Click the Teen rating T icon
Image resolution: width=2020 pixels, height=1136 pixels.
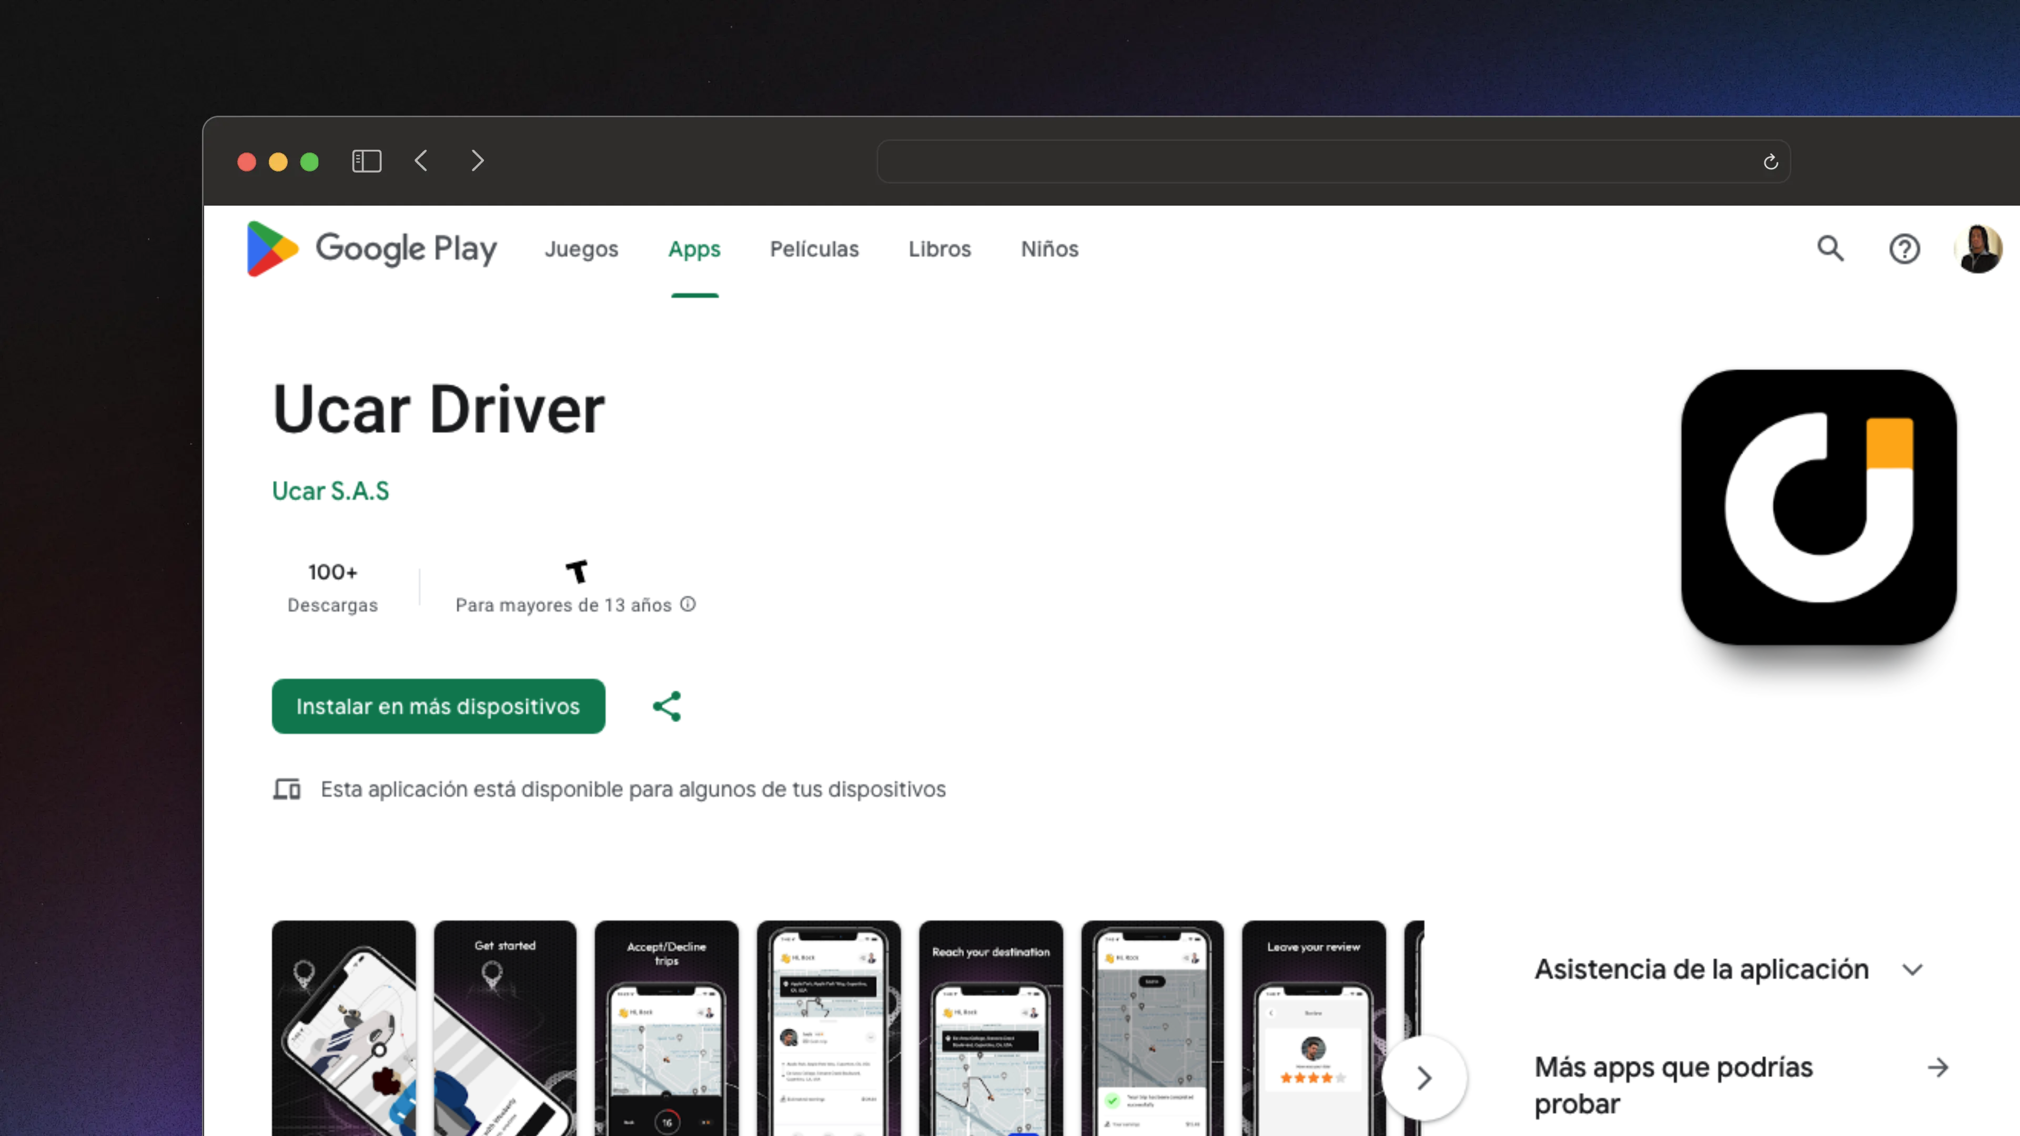(577, 572)
